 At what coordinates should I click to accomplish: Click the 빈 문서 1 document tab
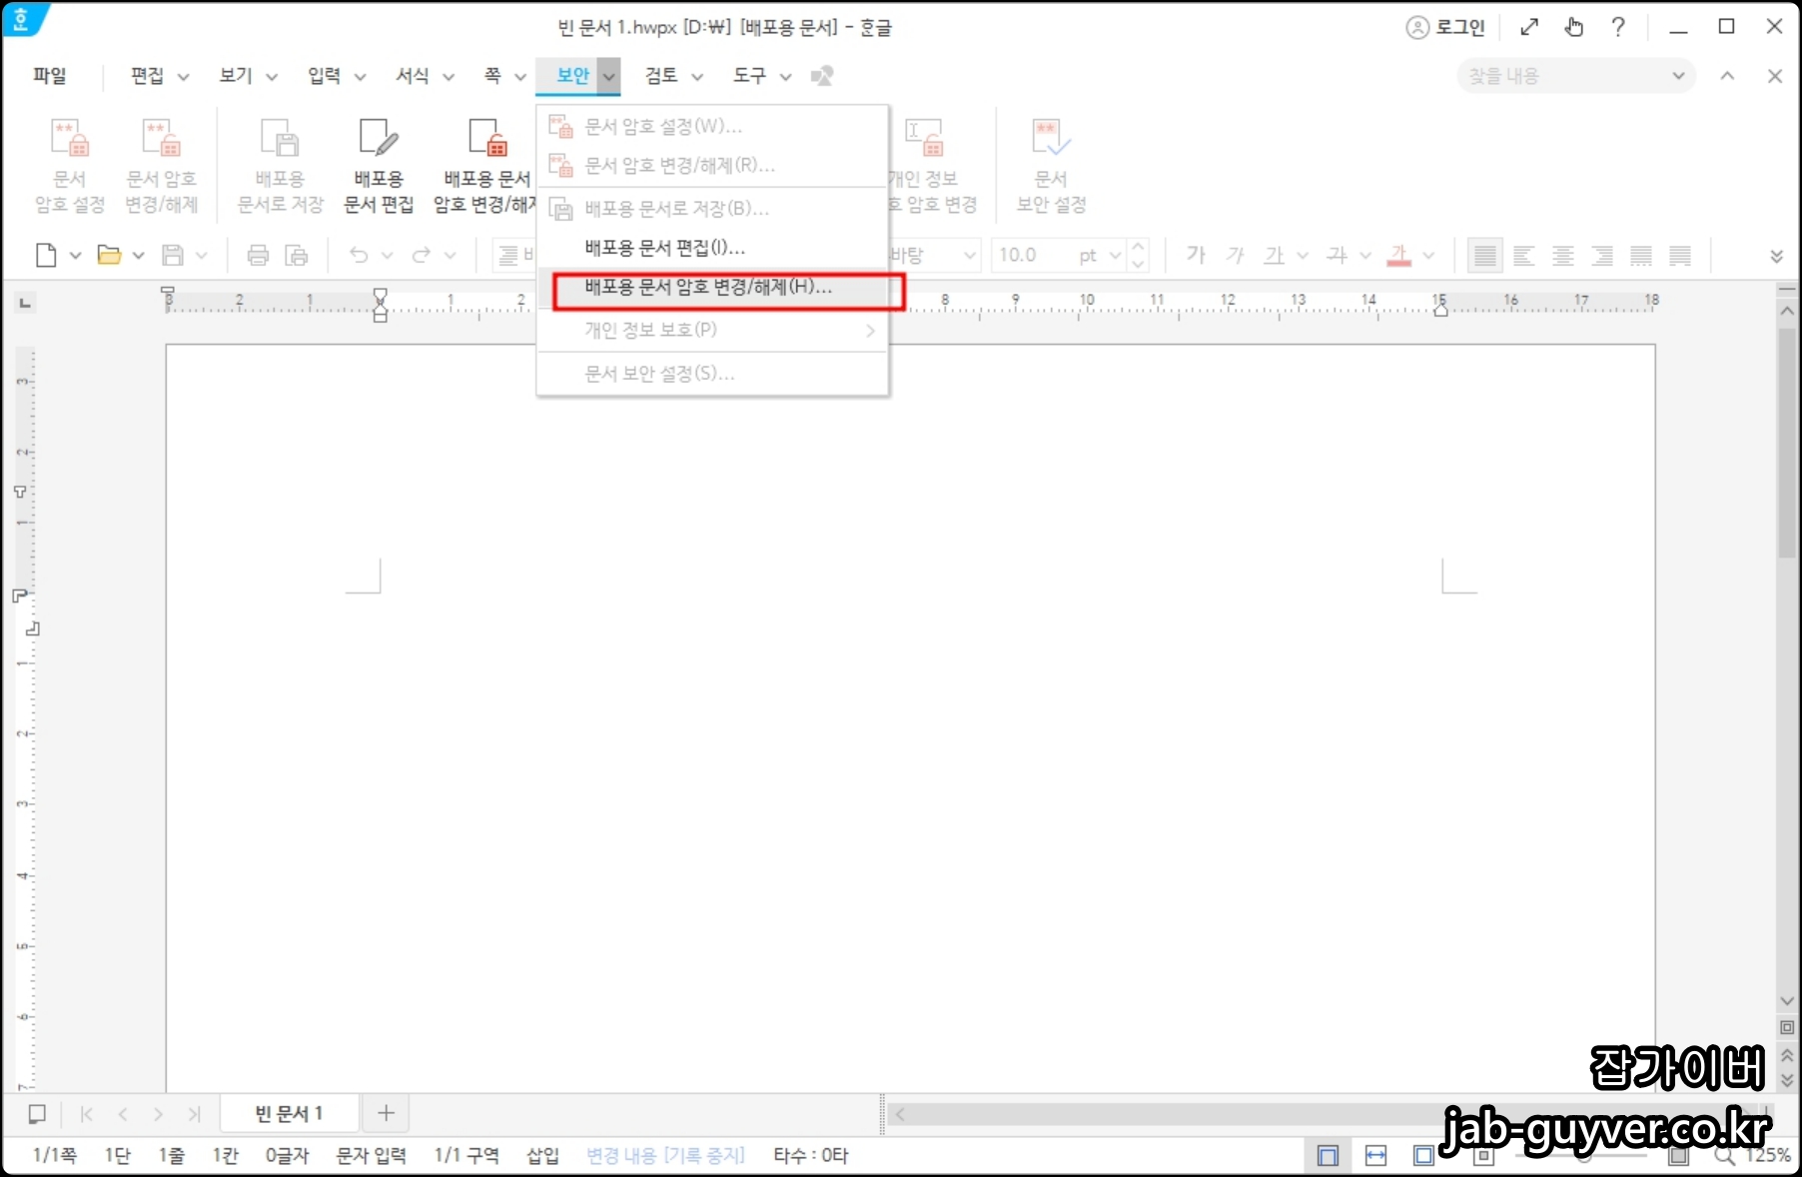pyautogui.click(x=289, y=1113)
